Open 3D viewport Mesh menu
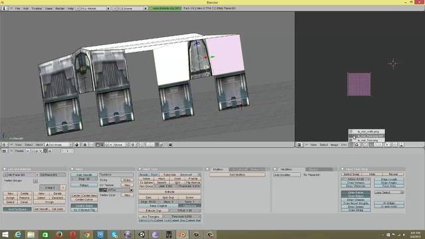 (39, 145)
